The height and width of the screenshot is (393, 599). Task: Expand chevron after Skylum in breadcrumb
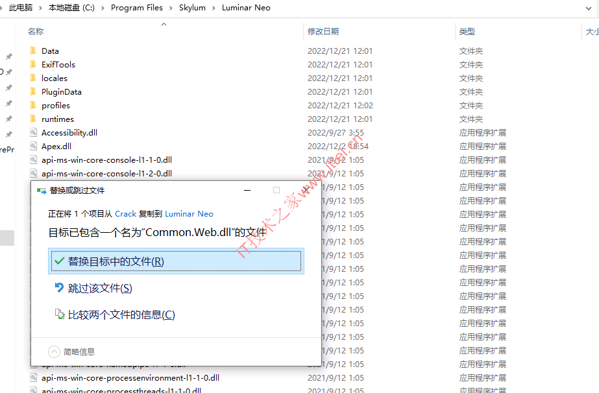click(214, 8)
